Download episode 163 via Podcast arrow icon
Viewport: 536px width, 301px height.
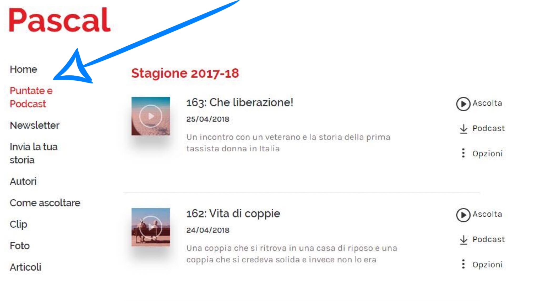464,129
